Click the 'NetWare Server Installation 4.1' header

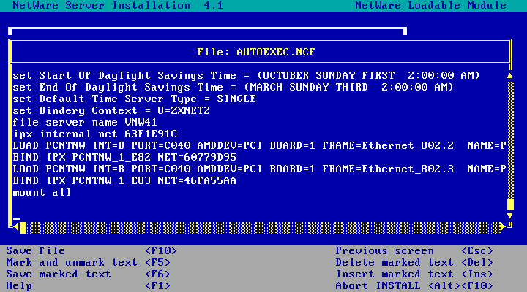point(118,5)
